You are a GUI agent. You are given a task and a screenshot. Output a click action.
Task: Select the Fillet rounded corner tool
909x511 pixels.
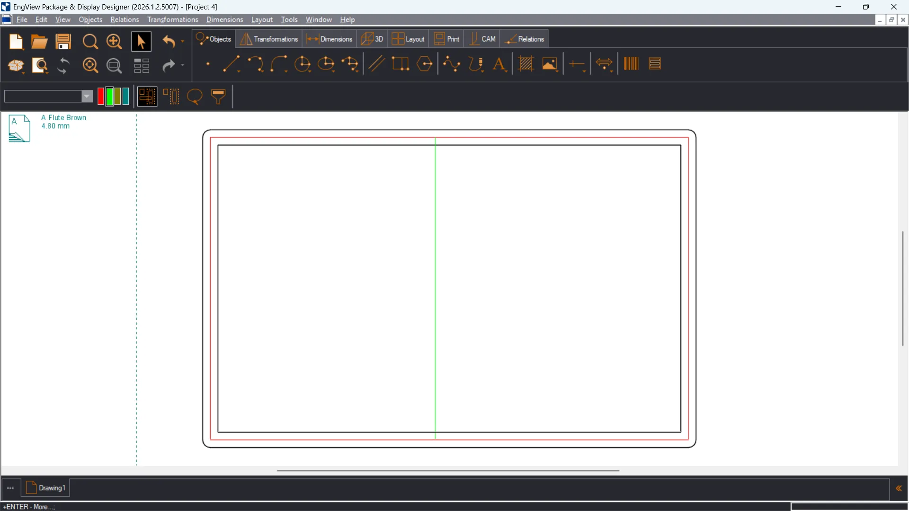coord(279,64)
